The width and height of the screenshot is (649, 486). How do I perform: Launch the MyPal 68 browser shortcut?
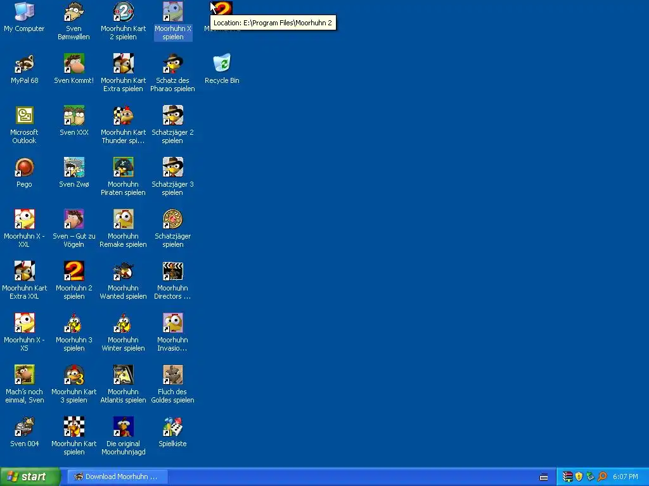pos(24,64)
